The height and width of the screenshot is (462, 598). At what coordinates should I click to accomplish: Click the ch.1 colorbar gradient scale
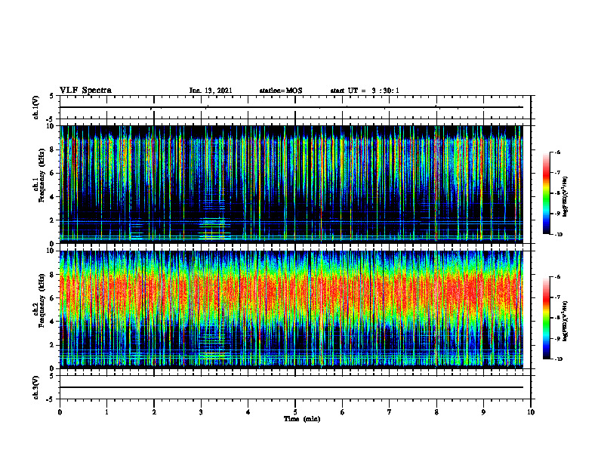point(547,193)
